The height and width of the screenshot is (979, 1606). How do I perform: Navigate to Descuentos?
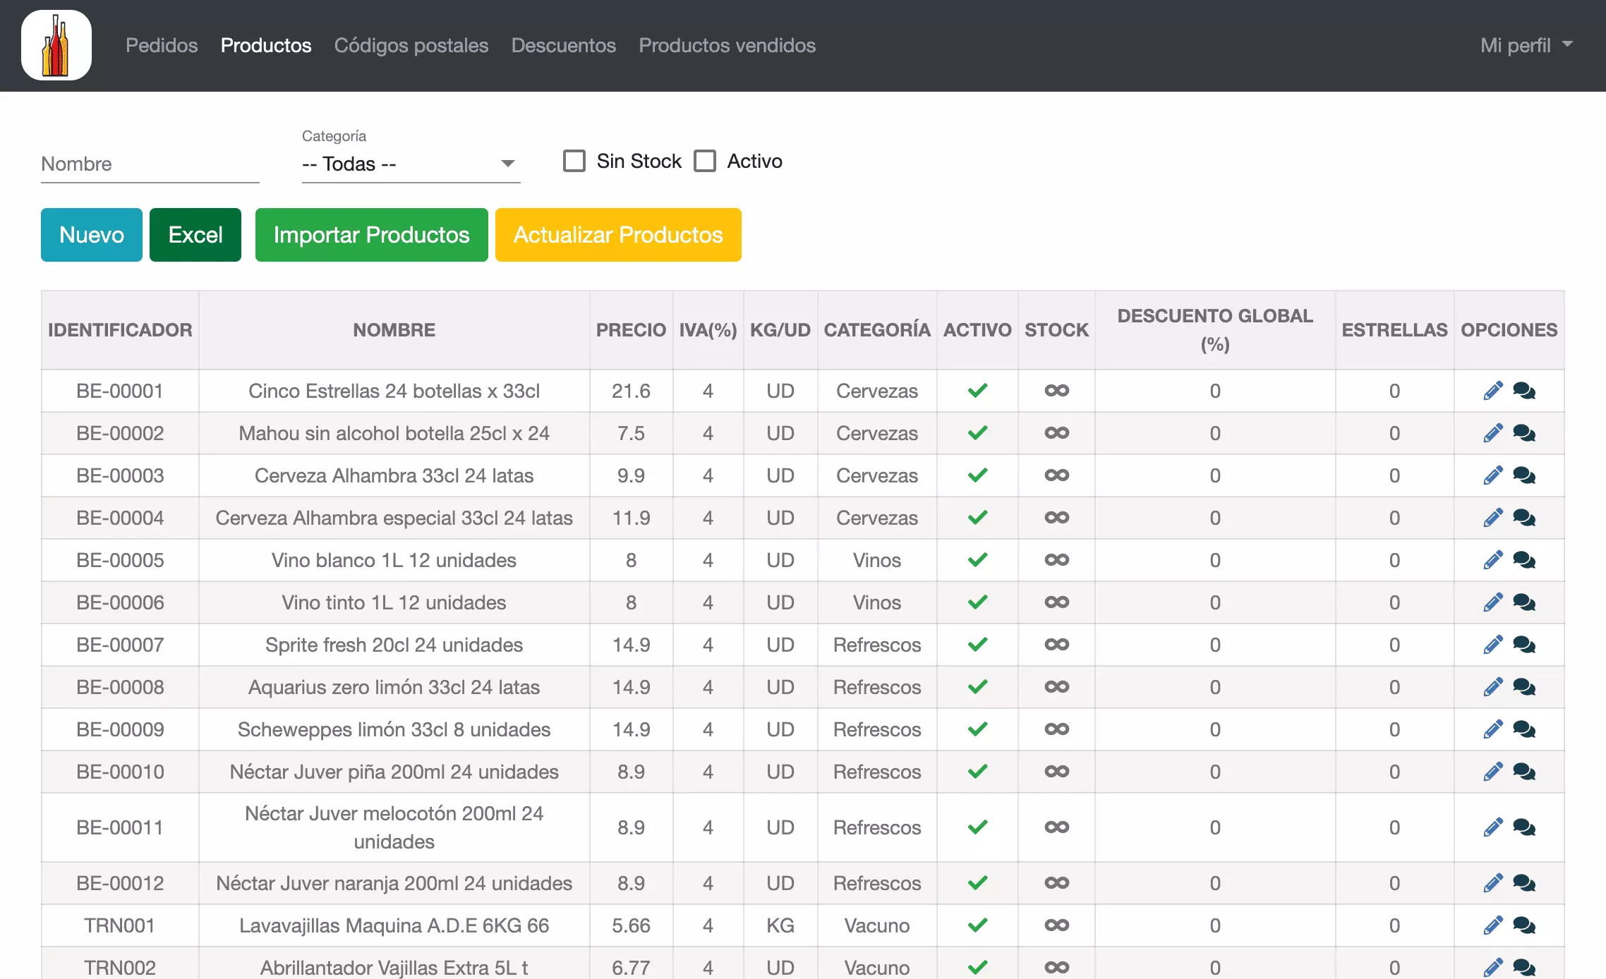(564, 45)
